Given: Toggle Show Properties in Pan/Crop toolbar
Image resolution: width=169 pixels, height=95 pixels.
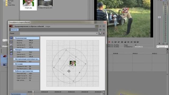Looking at the screenshot, I should coord(11,38).
